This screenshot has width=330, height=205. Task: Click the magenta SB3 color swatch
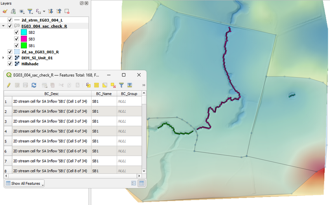pyautogui.click(x=24, y=39)
